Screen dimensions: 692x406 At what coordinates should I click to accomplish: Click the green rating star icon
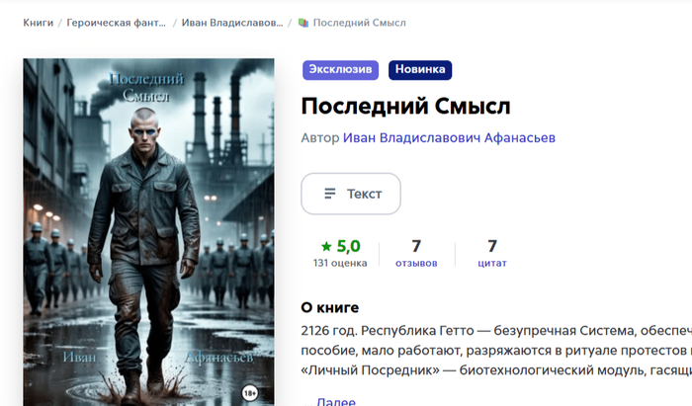(326, 246)
